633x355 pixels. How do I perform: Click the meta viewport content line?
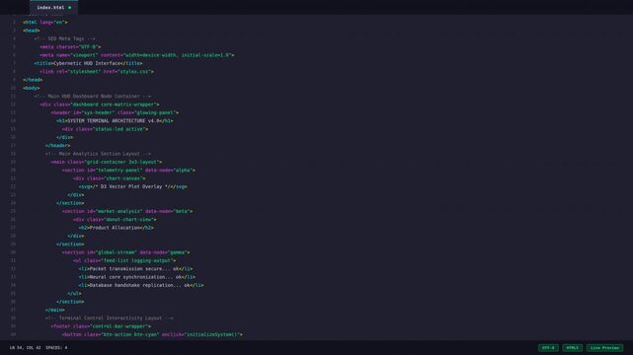pos(137,55)
